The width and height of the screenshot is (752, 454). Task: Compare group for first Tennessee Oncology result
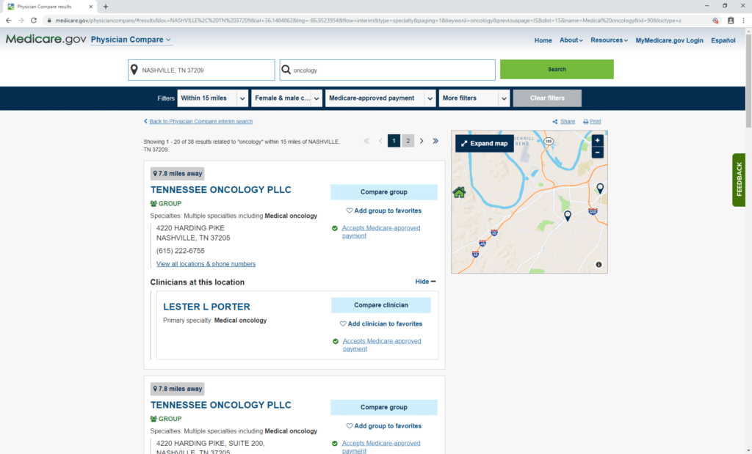383,192
